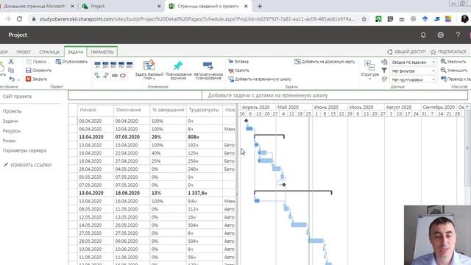Switch to the ПАРАМЕТРЫ ribbon tab
The image size is (471, 265).
tap(102, 52)
